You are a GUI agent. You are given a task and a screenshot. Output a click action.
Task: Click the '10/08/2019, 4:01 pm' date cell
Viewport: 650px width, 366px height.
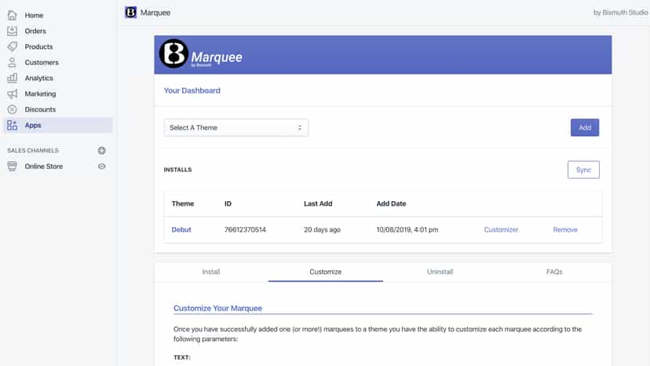pos(407,230)
